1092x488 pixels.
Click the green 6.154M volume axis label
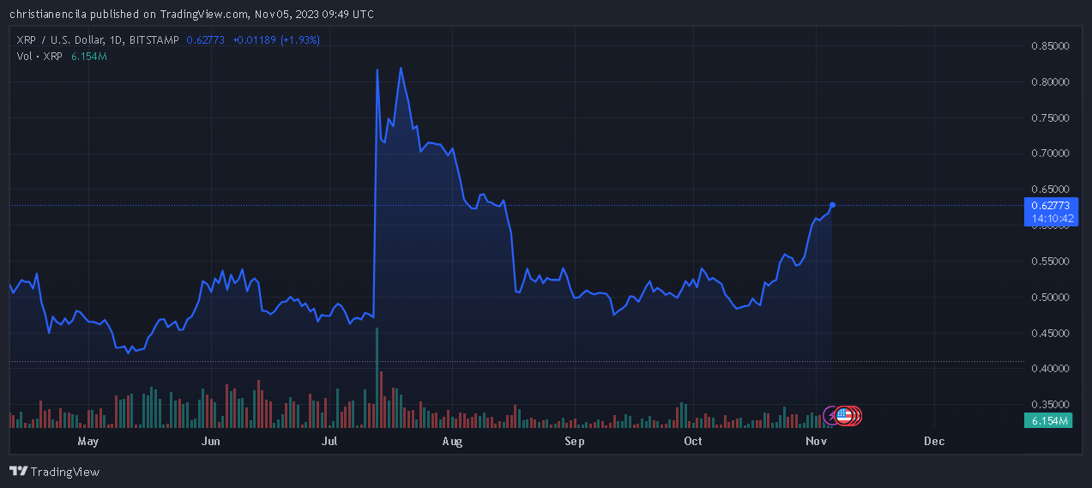click(x=1048, y=421)
